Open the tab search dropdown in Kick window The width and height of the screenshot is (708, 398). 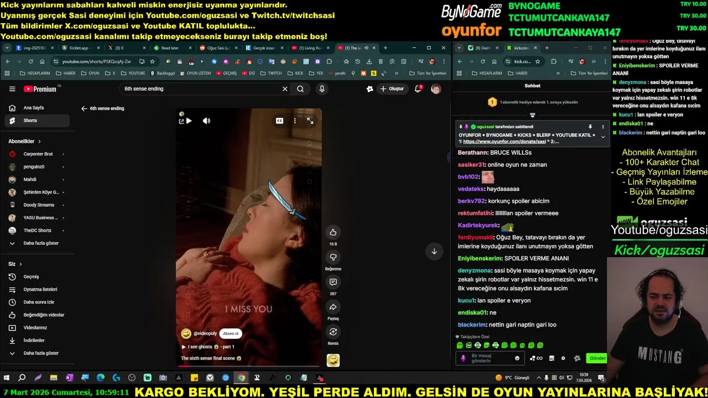click(459, 48)
